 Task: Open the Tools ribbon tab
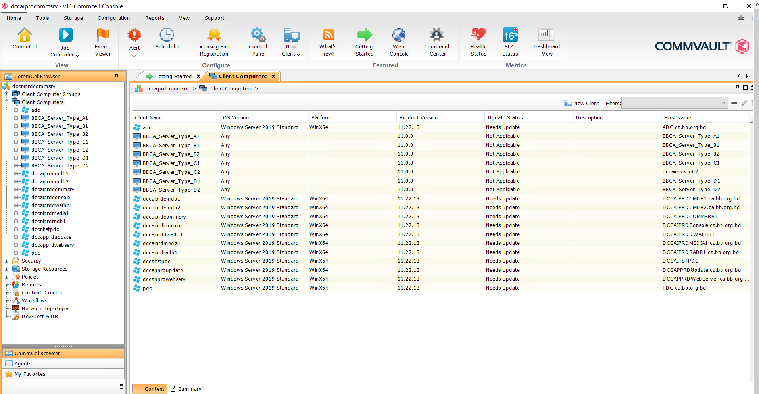click(x=42, y=18)
